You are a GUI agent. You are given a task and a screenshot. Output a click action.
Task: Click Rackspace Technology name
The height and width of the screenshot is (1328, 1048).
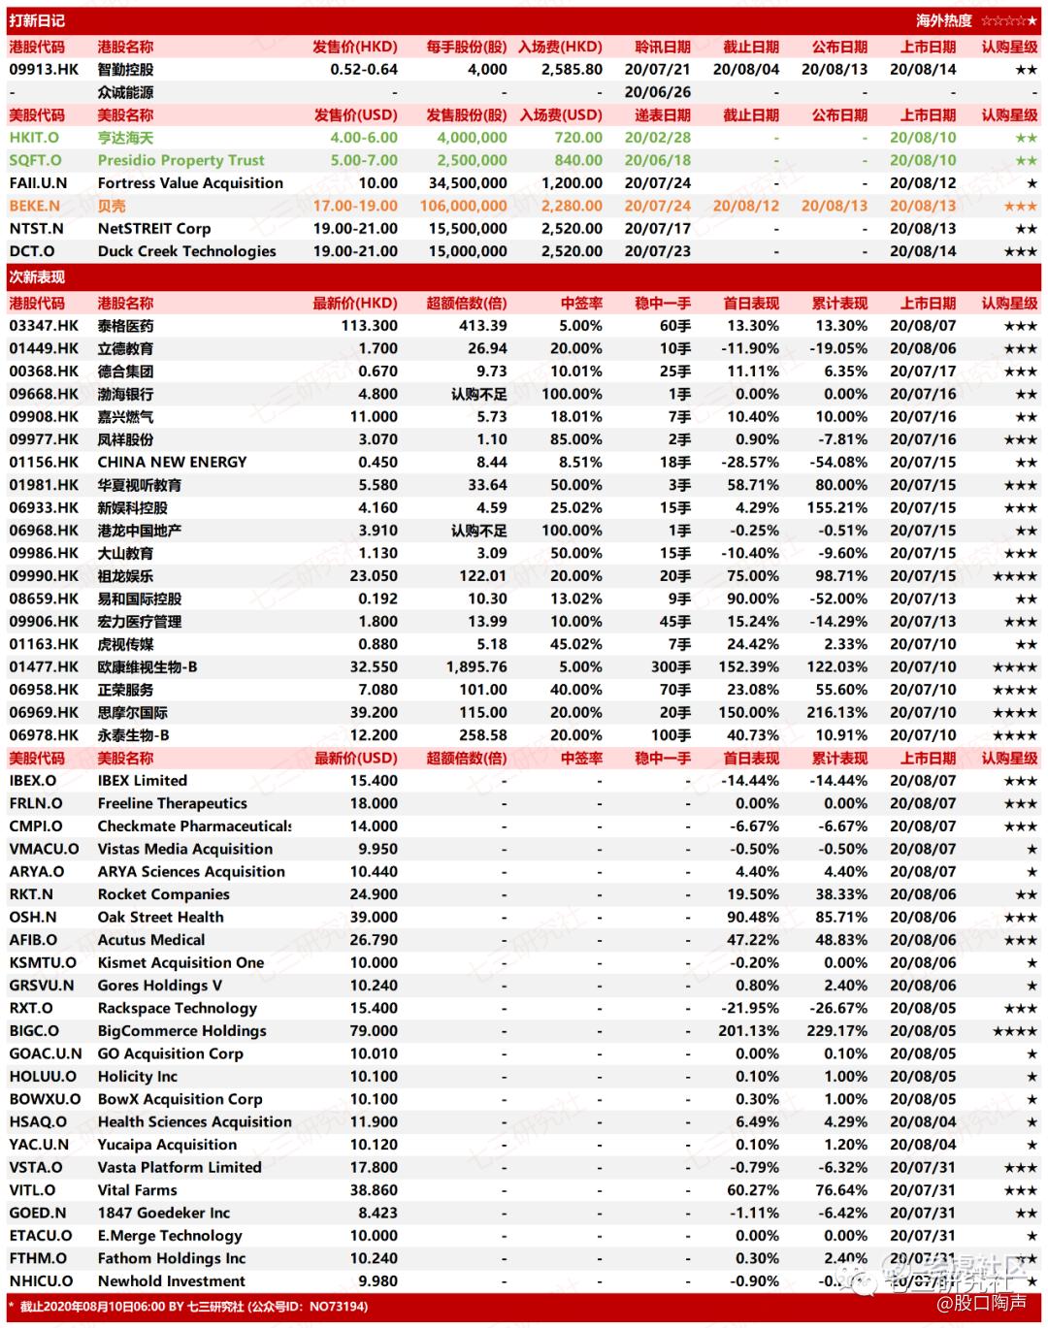point(178,1009)
